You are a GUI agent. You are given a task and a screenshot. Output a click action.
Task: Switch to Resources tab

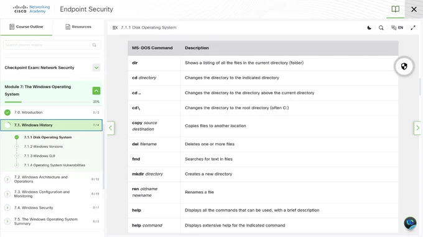[78, 27]
